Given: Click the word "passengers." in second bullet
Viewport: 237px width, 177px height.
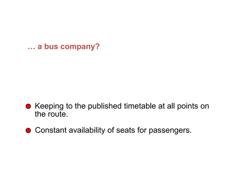Looking at the screenshot, I should (170, 130).
